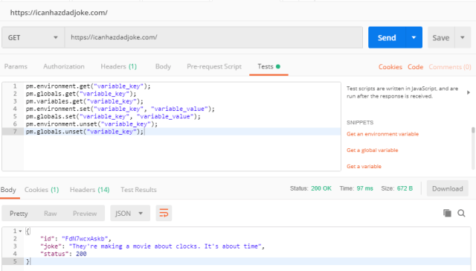Click the "joke" line in response
Viewport: 476px width, 271px height.
click(152, 246)
